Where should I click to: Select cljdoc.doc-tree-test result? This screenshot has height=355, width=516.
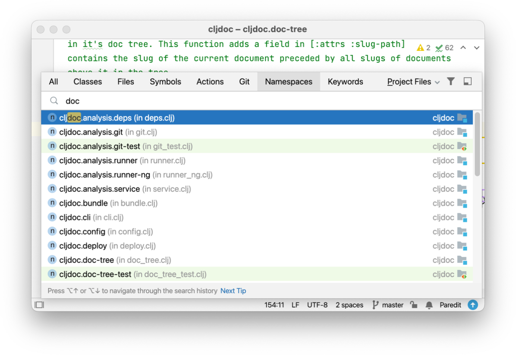pyautogui.click(x=257, y=274)
